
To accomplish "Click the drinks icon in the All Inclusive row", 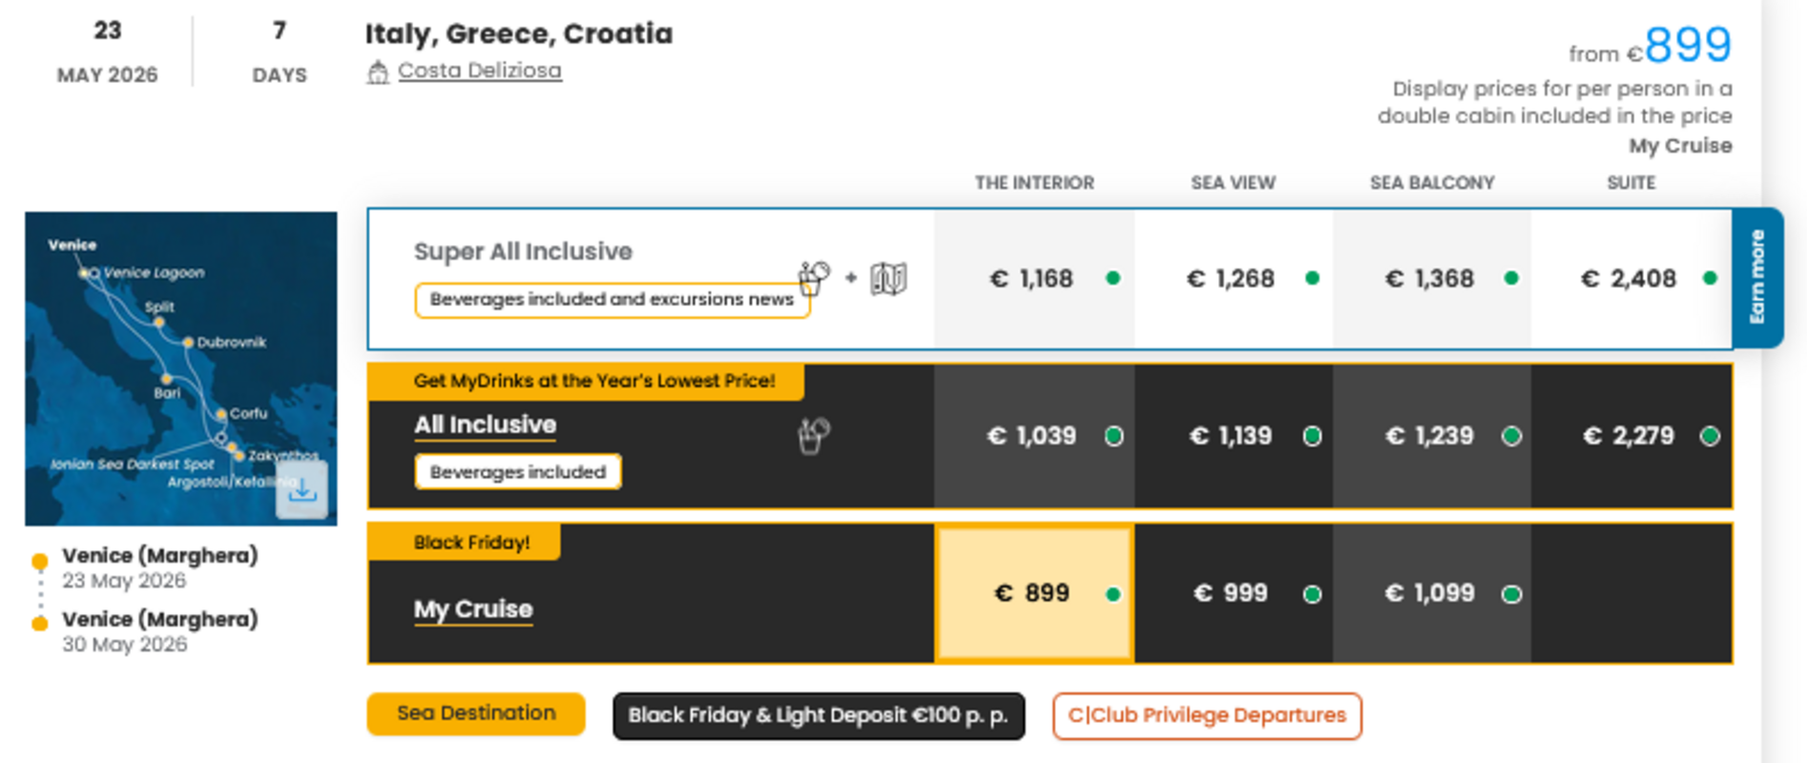I will pos(812,435).
